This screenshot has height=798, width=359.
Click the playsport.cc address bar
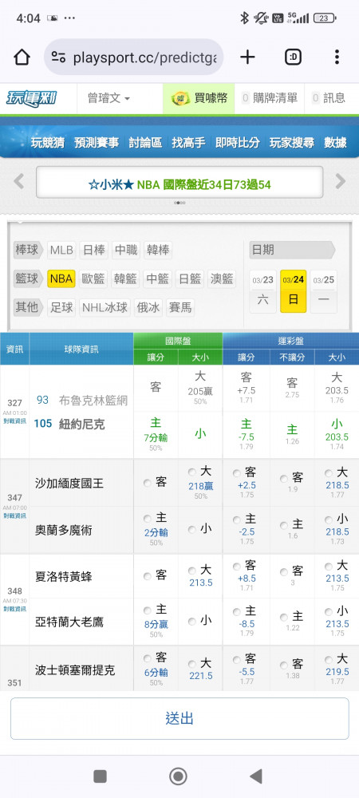point(134,57)
